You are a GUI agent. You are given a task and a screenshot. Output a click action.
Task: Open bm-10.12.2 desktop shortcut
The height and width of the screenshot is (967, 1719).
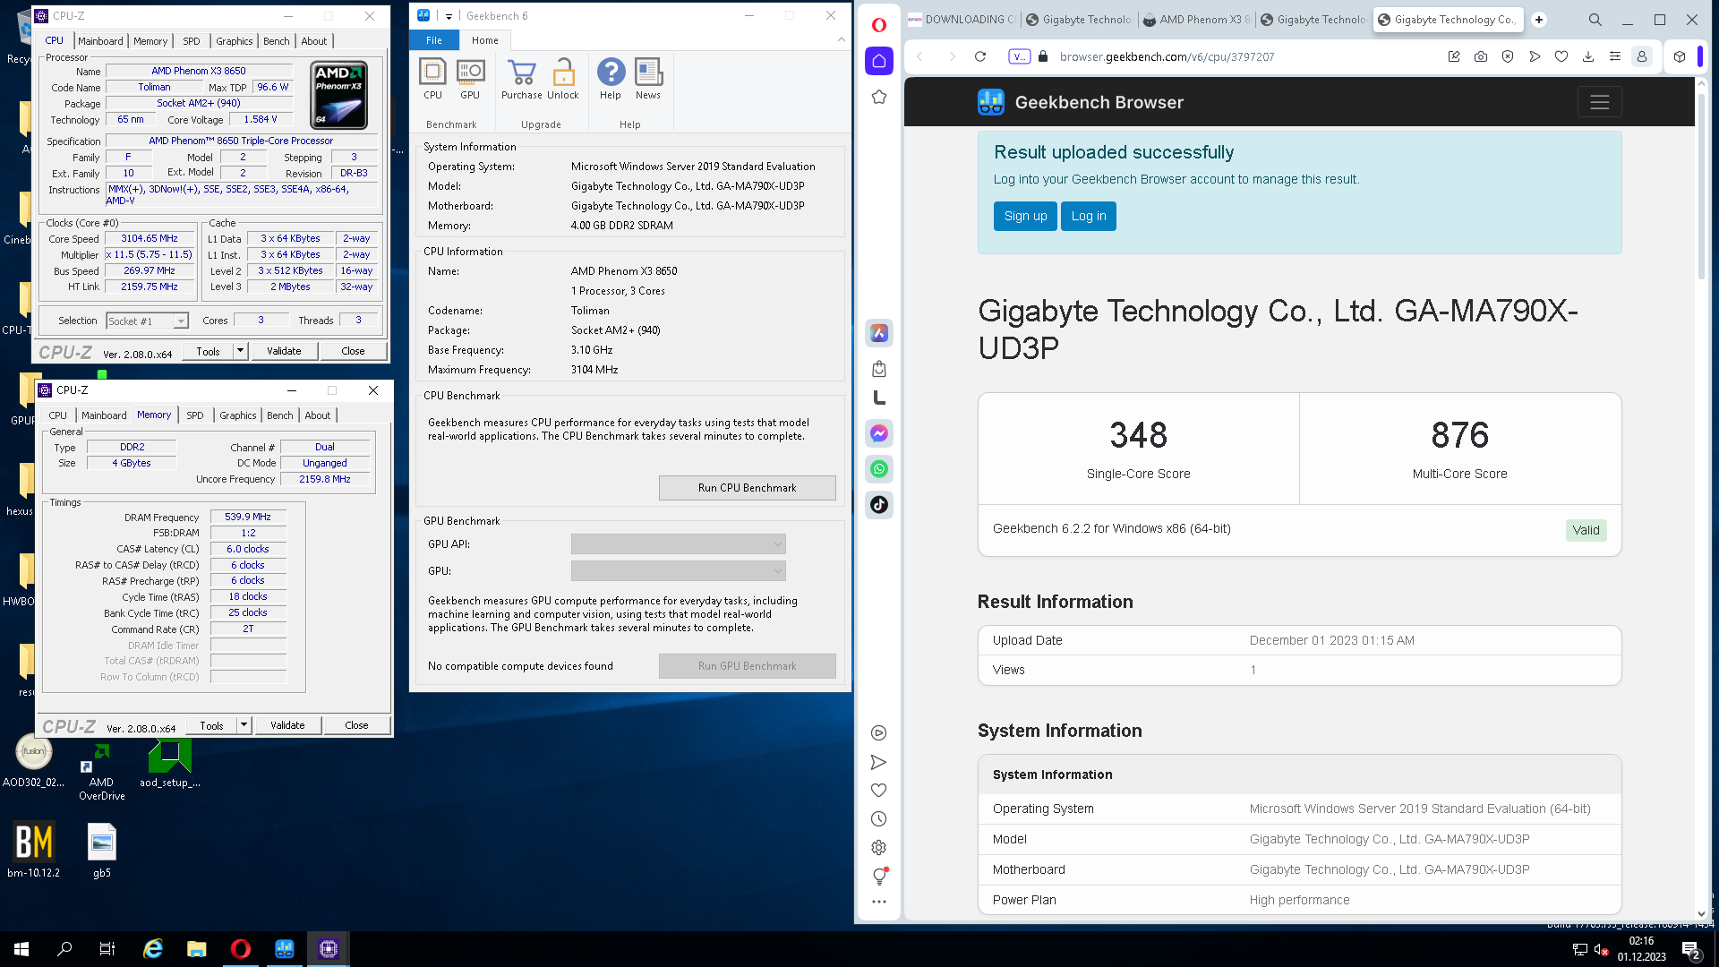(x=34, y=849)
